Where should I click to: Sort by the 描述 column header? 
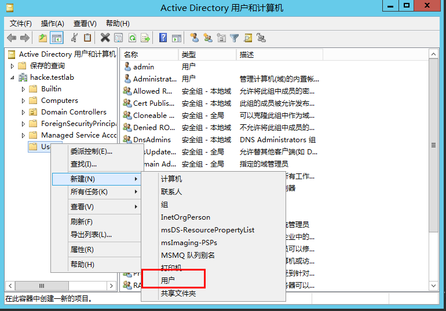point(280,54)
